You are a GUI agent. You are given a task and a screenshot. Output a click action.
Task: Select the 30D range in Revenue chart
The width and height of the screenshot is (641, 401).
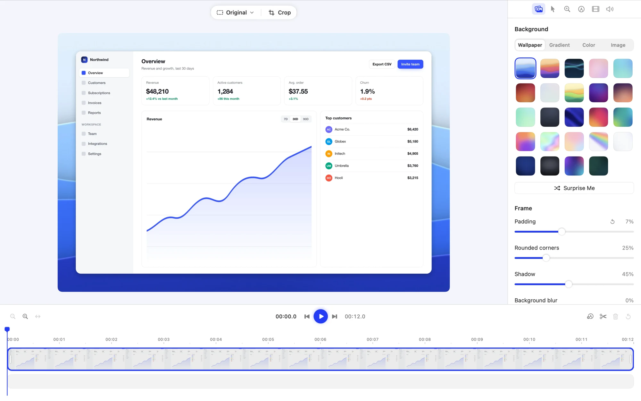295,119
